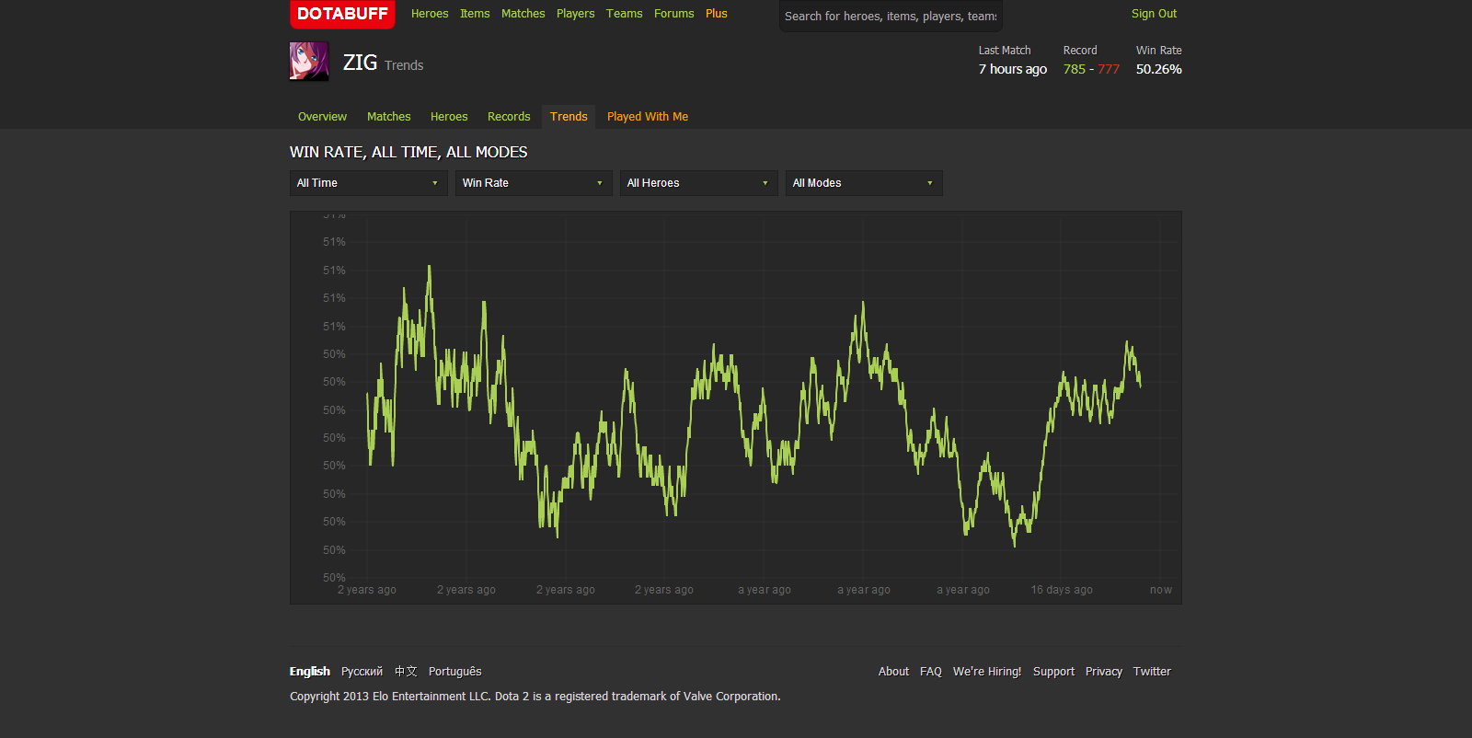Click the 50.26% win rate value
Screen dimensions: 1472x738
pos(1159,69)
